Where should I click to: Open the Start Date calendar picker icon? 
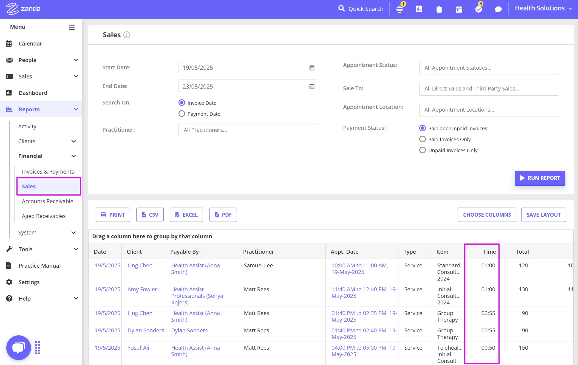coord(312,68)
